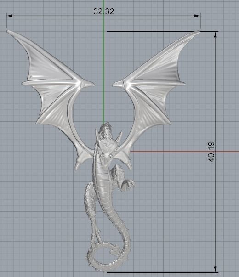The width and height of the screenshot is (239, 277).
Task: Click the green vertical axis line
Action: click(x=104, y=62)
